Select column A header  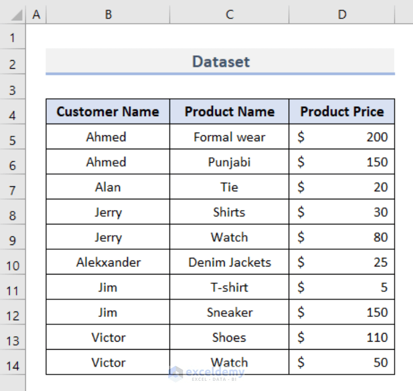coord(36,15)
